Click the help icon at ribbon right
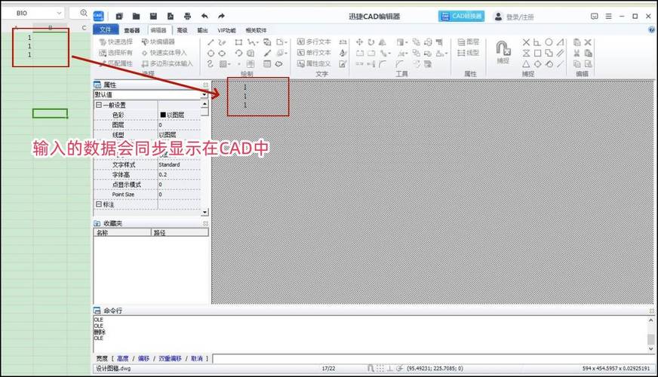 [x=652, y=30]
